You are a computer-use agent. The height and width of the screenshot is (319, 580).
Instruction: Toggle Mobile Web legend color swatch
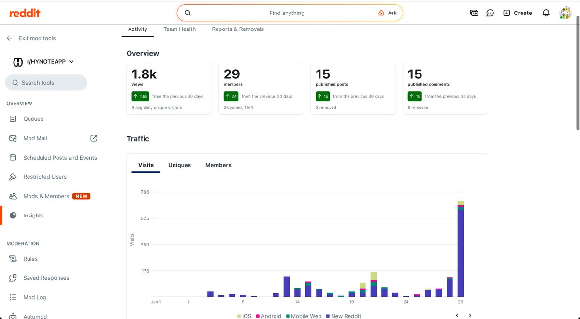tap(288, 316)
